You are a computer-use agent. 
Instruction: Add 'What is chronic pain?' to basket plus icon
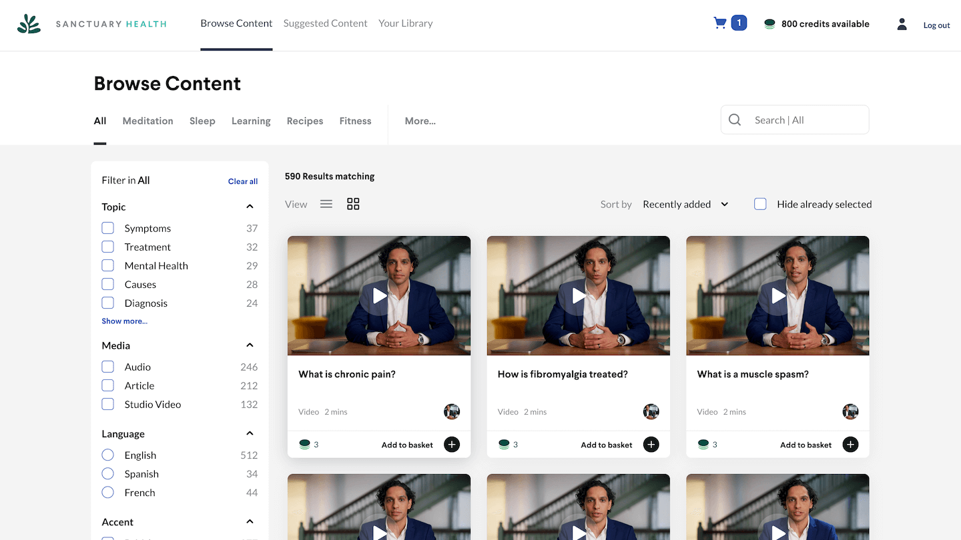(452, 445)
